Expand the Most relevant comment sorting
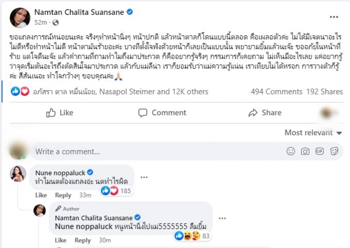The width and height of the screenshot is (350, 248). [x=313, y=133]
